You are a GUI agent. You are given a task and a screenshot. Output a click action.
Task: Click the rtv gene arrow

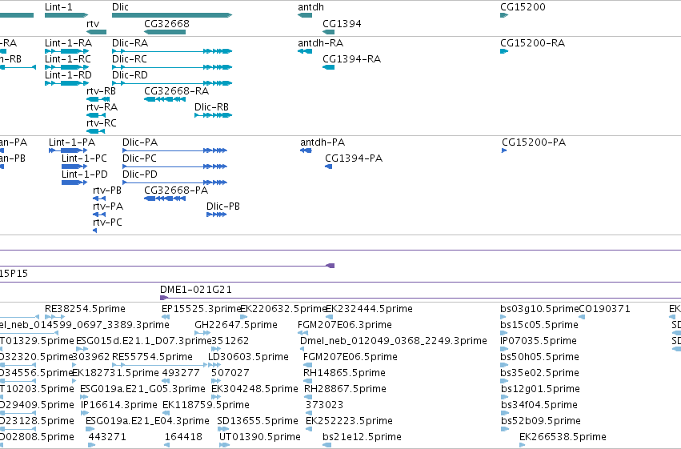pos(96,32)
